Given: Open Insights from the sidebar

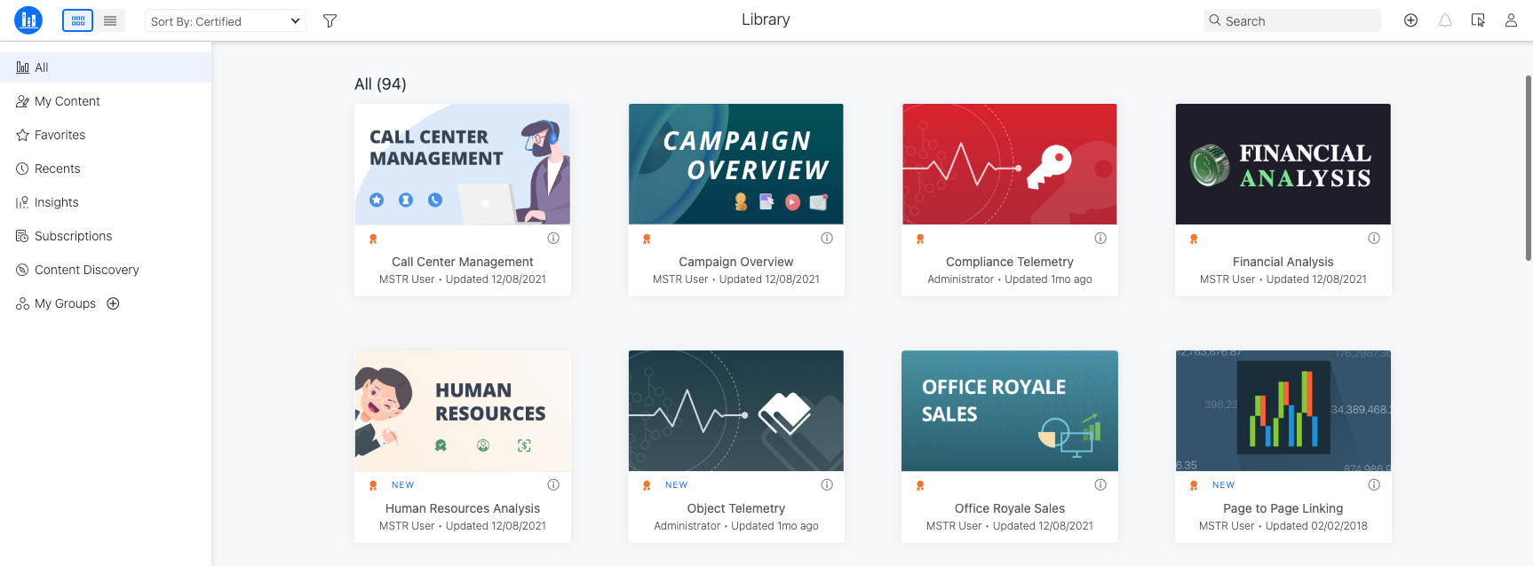Looking at the screenshot, I should (x=56, y=202).
